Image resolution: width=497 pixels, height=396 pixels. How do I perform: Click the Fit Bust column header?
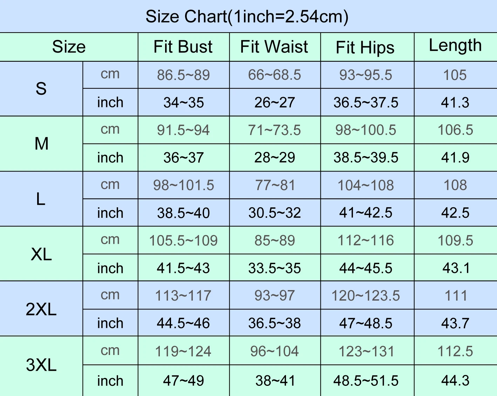click(x=183, y=47)
